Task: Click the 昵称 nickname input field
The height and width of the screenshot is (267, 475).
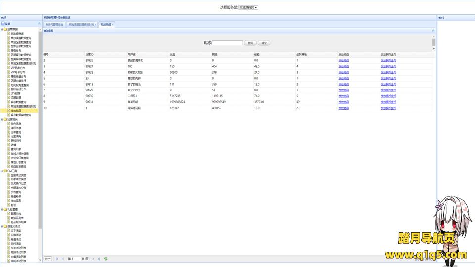Action: point(228,43)
